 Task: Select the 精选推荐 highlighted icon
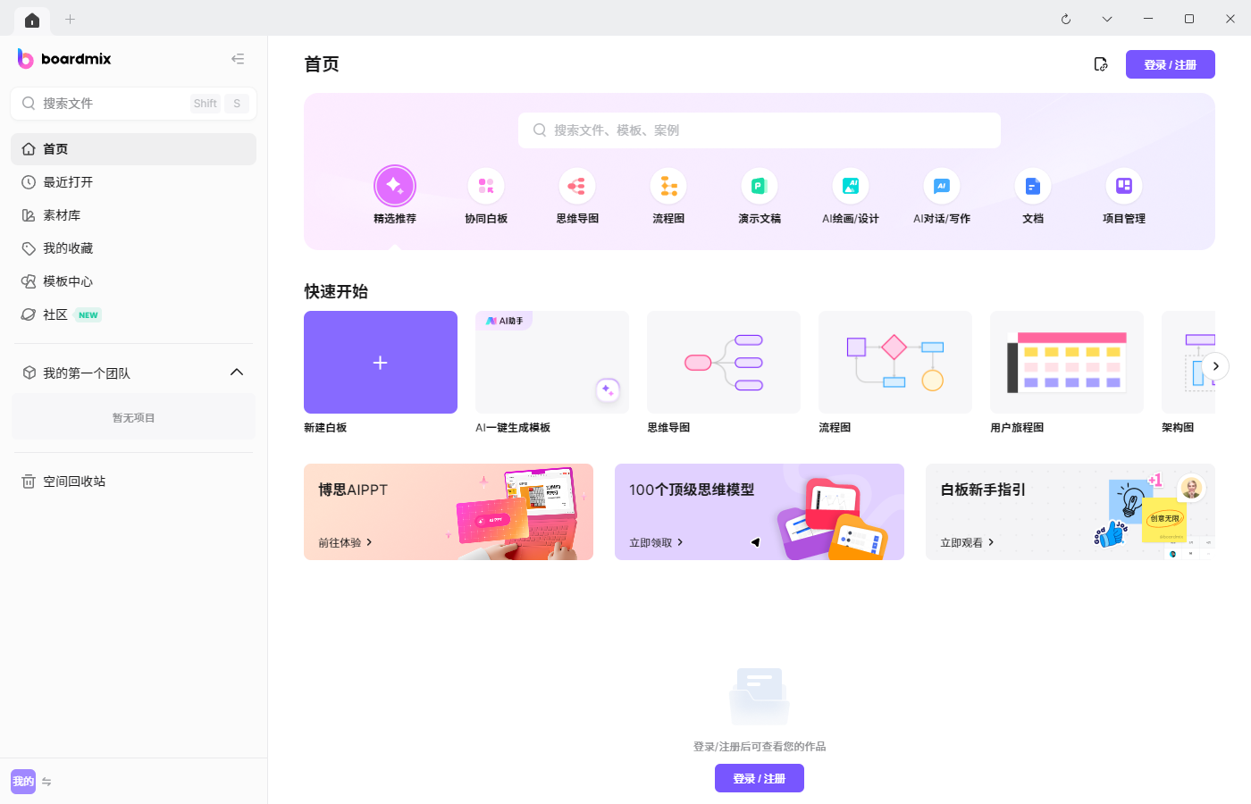(394, 186)
